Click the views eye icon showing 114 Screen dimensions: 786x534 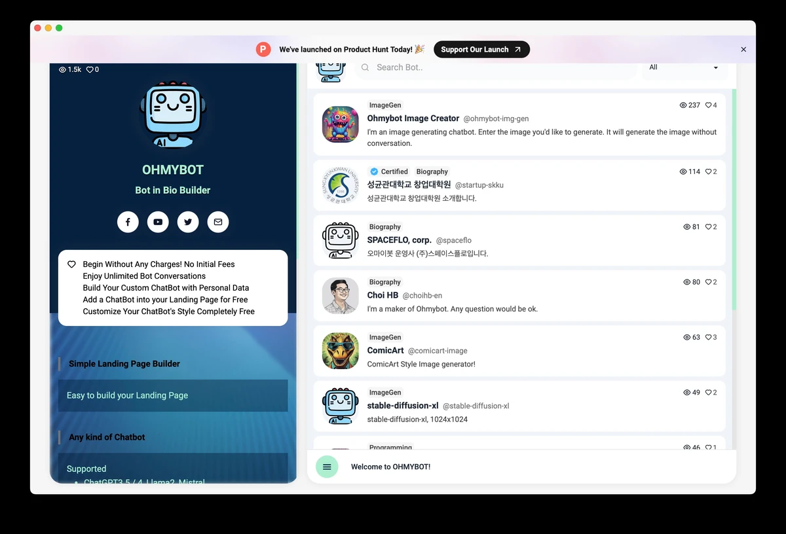(x=683, y=171)
